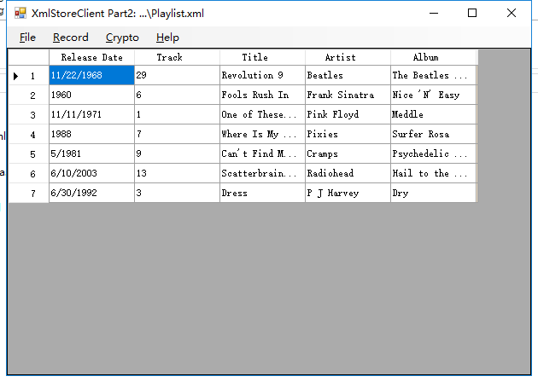Viewport: 538px width, 382px height.
Task: Select the Hail to the ... album cell
Action: (433, 173)
